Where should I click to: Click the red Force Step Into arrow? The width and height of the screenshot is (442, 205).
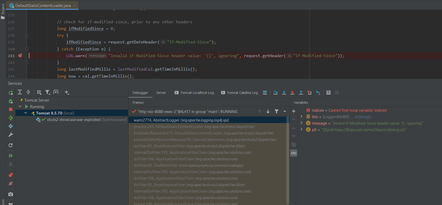point(292,93)
